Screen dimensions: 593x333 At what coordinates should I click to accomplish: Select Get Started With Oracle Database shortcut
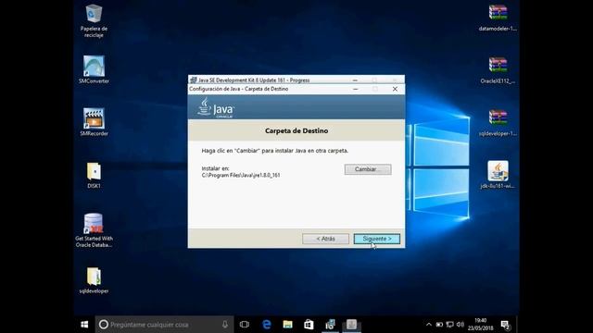pyautogui.click(x=94, y=230)
